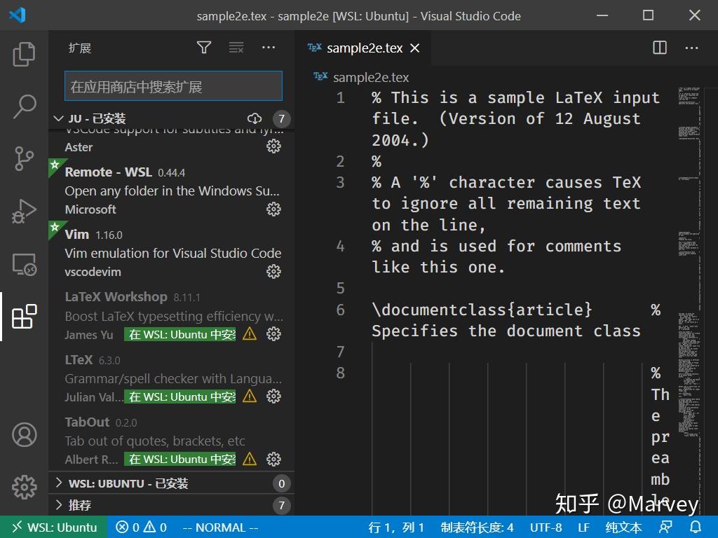Open manage gear for Vim extension
Screen dimensions: 718x538
pyautogui.click(x=274, y=272)
